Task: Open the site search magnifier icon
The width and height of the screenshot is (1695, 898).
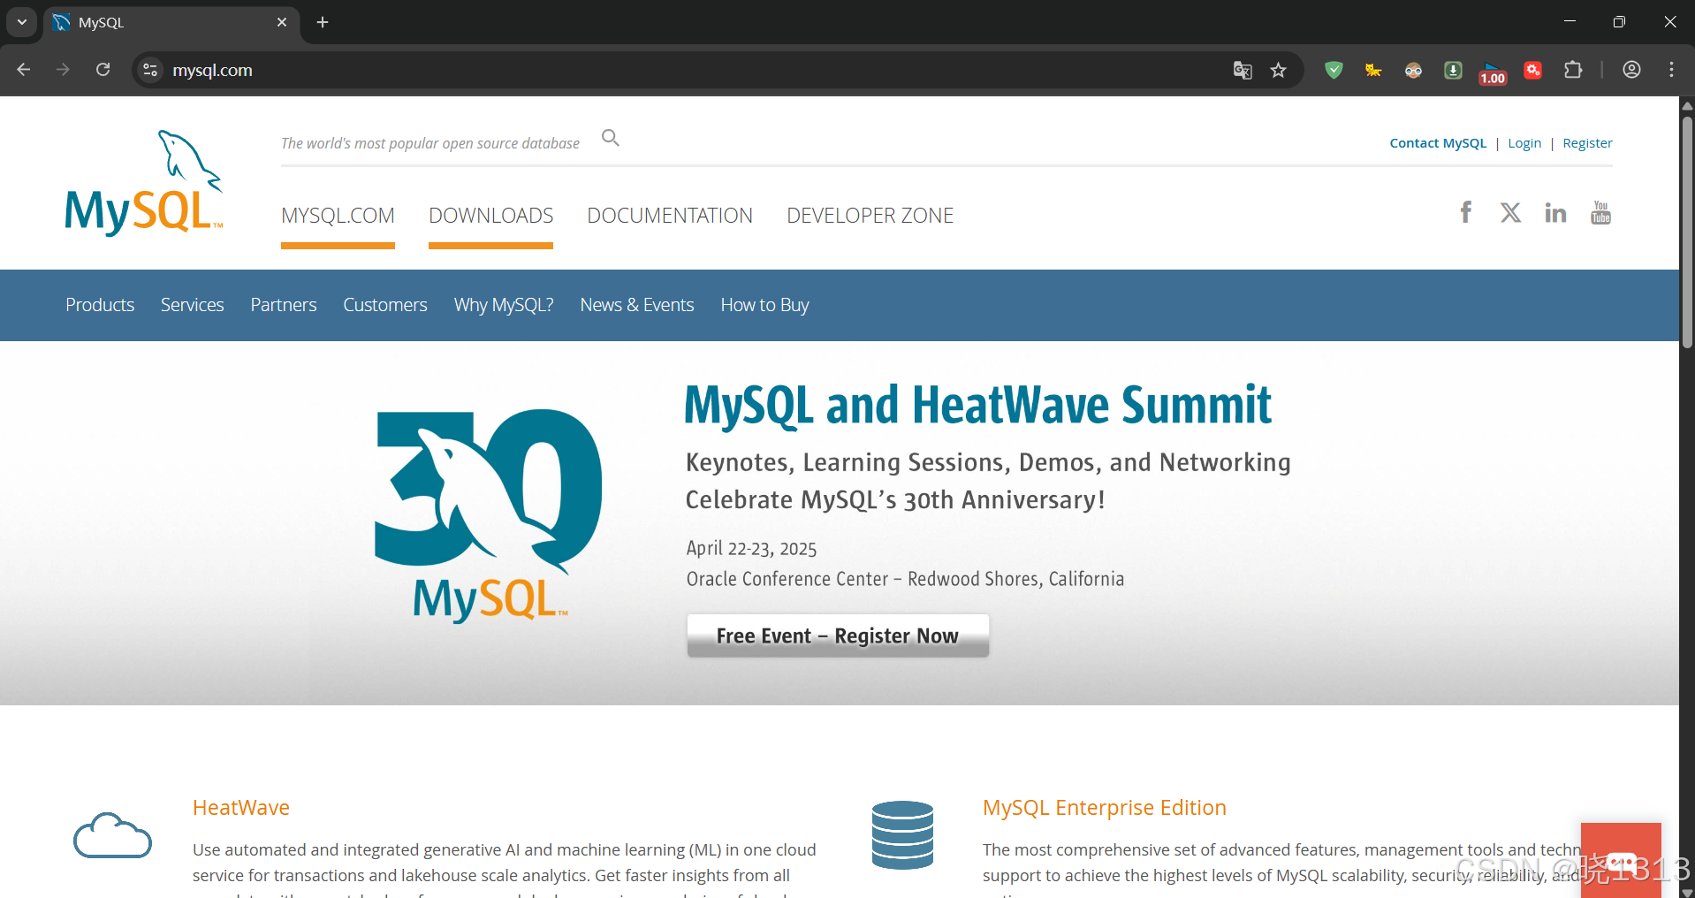Action: (611, 138)
